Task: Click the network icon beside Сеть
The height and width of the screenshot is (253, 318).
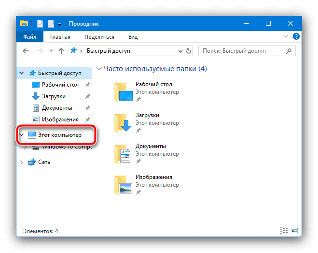Action: pyautogui.click(x=32, y=162)
